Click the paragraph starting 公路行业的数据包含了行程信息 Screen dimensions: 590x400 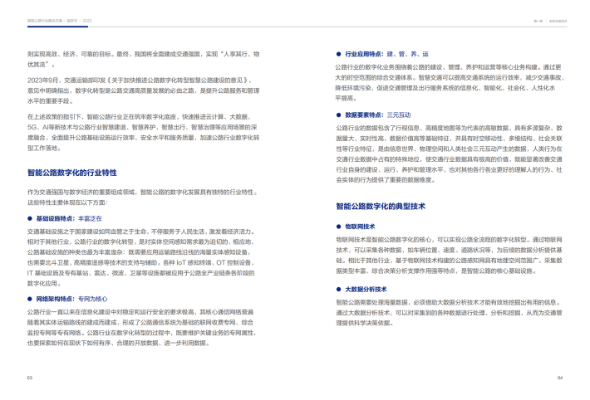450,154
